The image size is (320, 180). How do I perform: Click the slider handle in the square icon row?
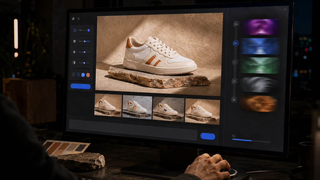[85, 42]
